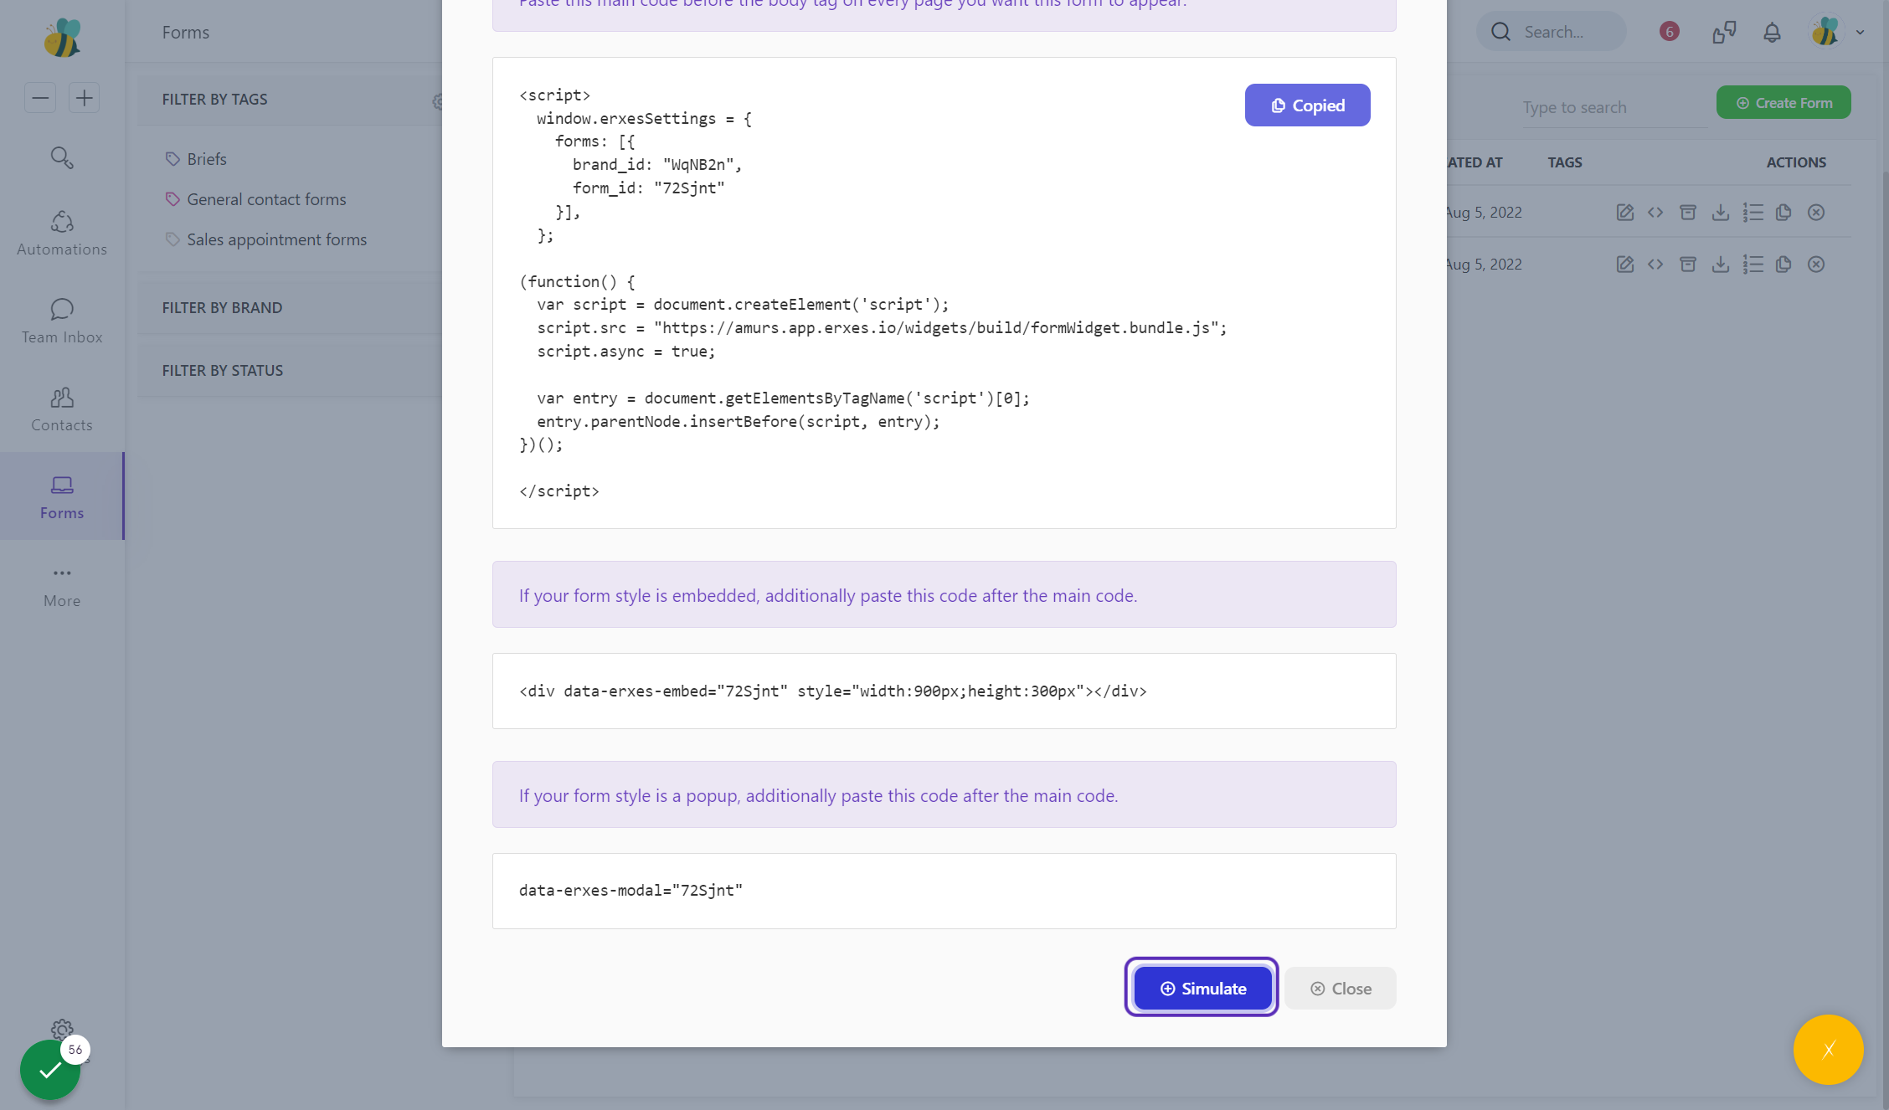This screenshot has height=1110, width=1889.
Task: Click the green checkmark task widget
Action: pyautogui.click(x=50, y=1069)
